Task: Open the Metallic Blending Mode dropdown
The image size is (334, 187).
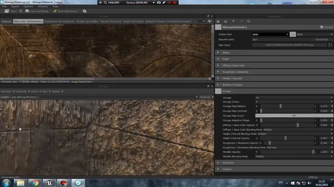Action: pyautogui.click(x=294, y=156)
